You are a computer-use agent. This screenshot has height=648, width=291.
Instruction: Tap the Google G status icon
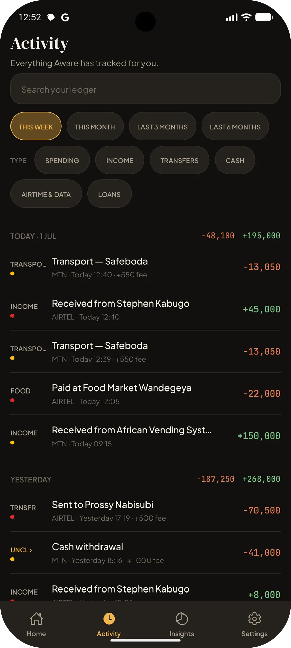pyautogui.click(x=65, y=17)
